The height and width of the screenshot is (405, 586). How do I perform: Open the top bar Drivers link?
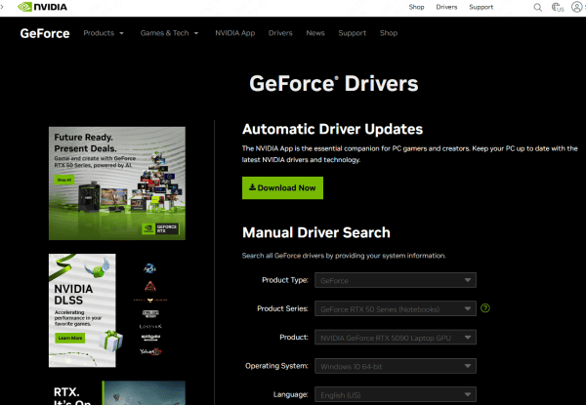click(x=446, y=7)
